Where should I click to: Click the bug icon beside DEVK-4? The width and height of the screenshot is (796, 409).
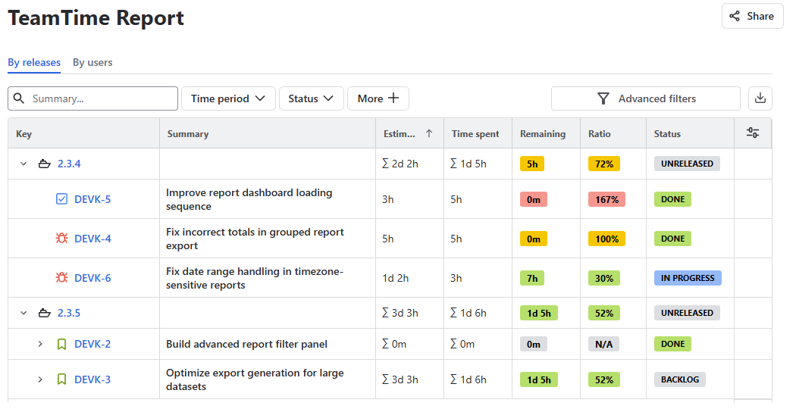click(x=62, y=239)
